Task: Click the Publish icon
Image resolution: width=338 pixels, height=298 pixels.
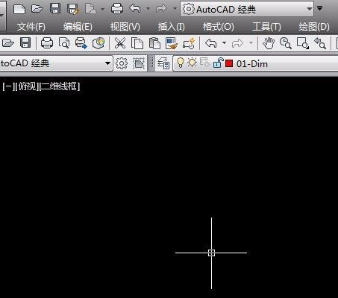Action: 81,43
